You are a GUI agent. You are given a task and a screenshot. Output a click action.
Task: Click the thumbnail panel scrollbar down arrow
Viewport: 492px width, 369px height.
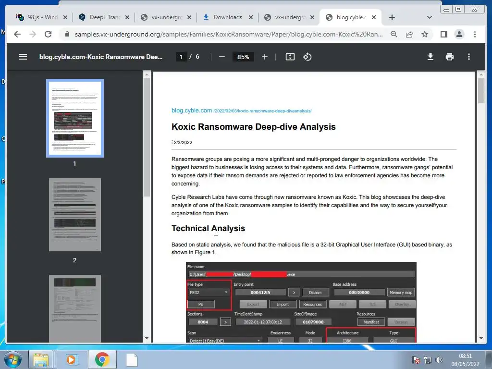tap(147, 338)
